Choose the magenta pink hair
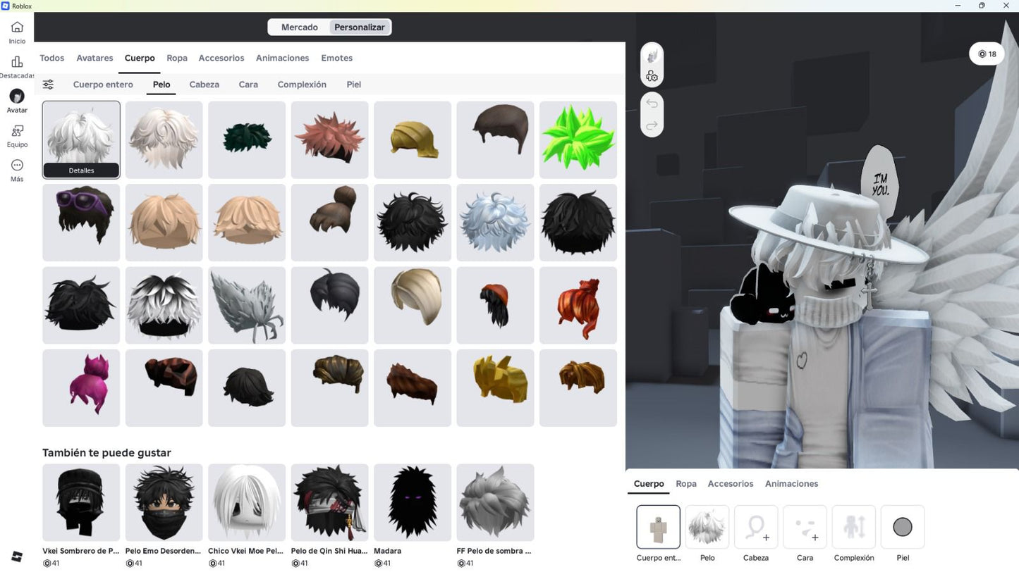The height and width of the screenshot is (572, 1019). click(81, 388)
